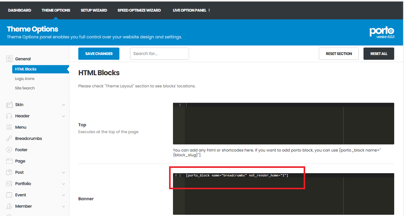Click the 'Theme Options' page title

33,29
